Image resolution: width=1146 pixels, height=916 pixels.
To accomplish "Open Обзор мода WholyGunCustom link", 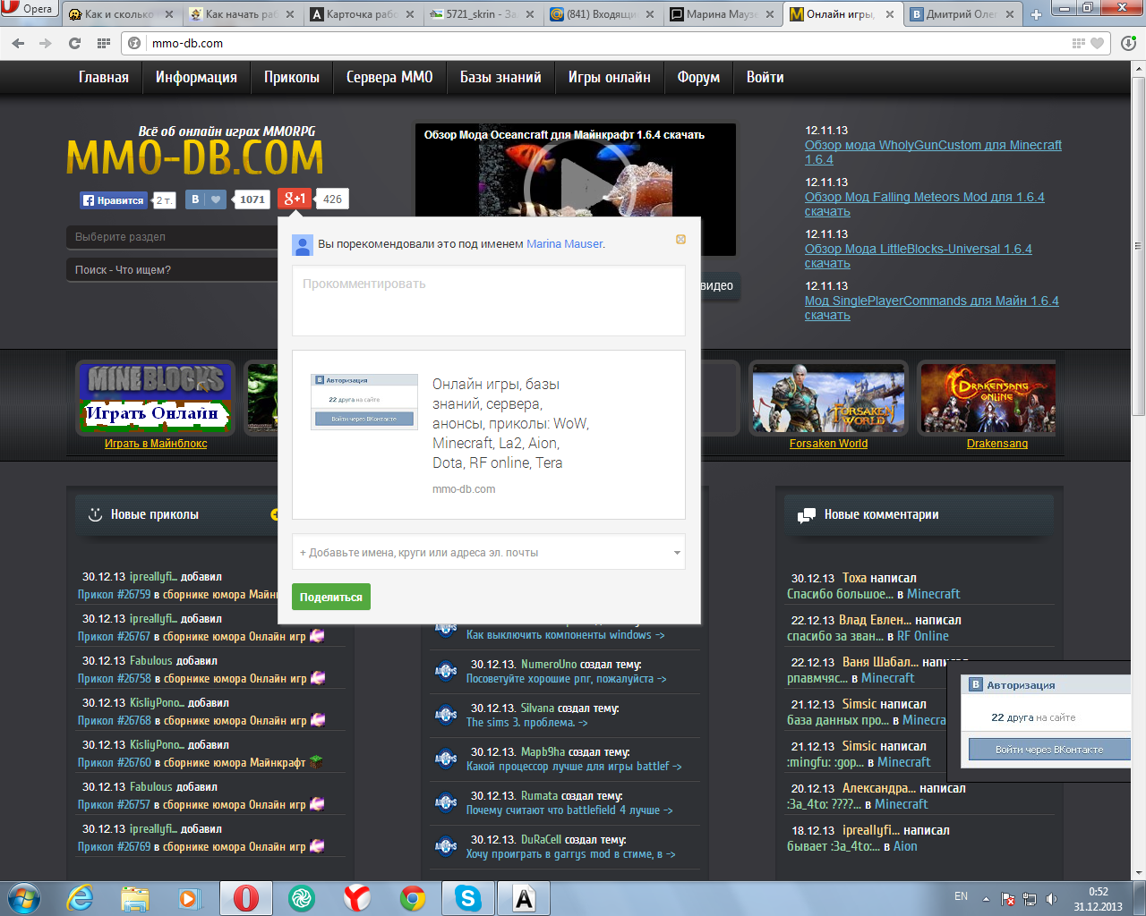I will [x=933, y=152].
